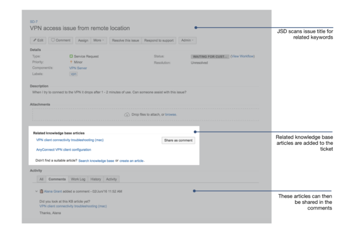
Task: Click Alana Grant's avatar icon
Action: [41, 191]
